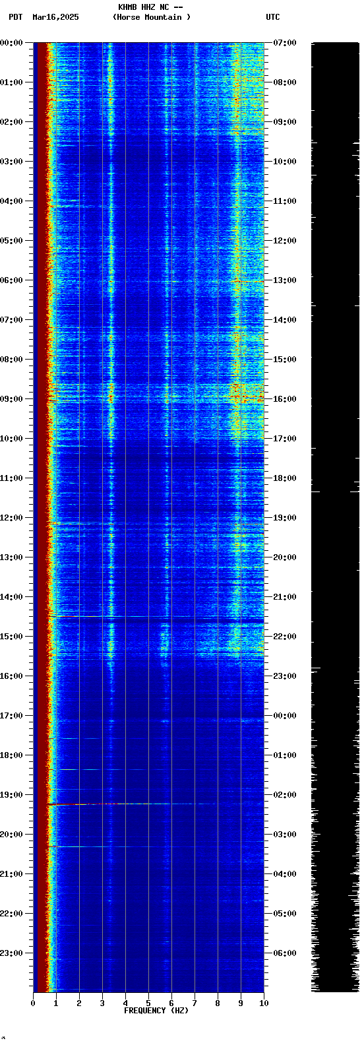Click the 09:00 PDT time label

coord(12,399)
